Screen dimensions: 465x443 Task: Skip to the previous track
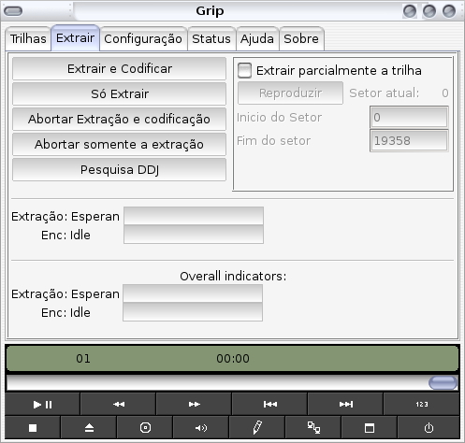(269, 404)
